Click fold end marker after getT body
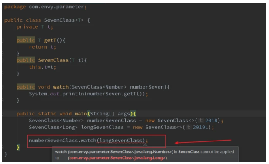Screen dimensions: 269x164 3,54
